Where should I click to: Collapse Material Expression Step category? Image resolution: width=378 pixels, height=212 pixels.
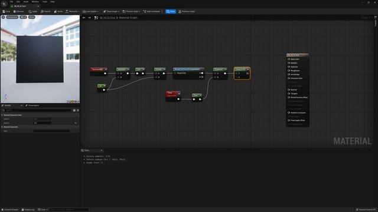[x=2, y=115]
